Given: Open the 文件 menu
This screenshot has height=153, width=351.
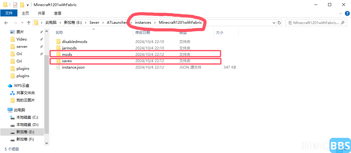Looking at the screenshot, I should pyautogui.click(x=9, y=13).
